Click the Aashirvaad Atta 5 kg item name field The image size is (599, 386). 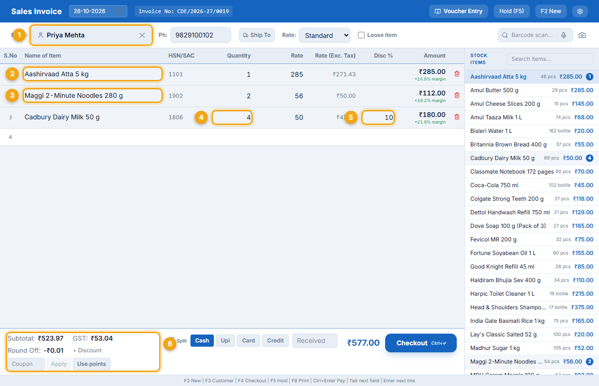[93, 74]
